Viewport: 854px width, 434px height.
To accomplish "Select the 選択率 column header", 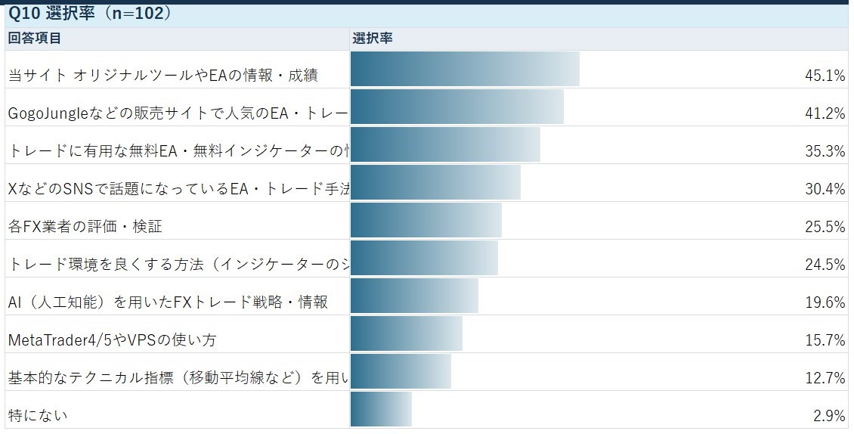I will pyautogui.click(x=373, y=38).
